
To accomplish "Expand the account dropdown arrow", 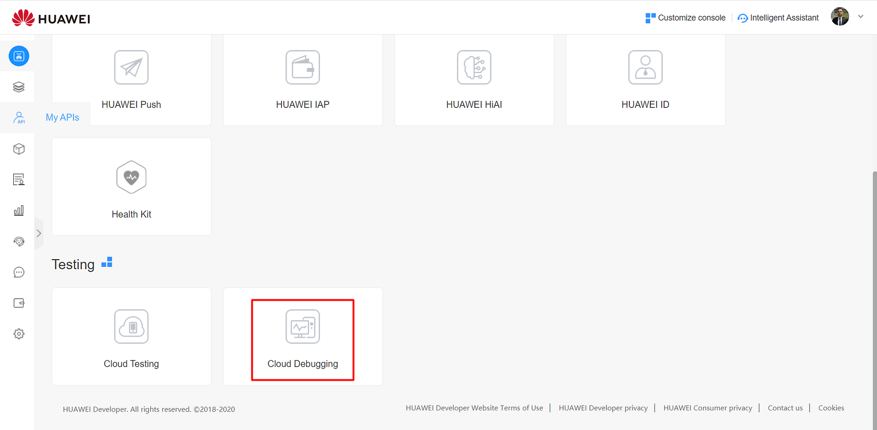I will point(861,17).
